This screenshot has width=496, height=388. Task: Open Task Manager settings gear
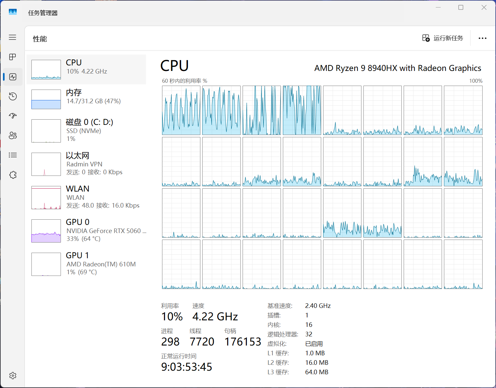(x=12, y=376)
